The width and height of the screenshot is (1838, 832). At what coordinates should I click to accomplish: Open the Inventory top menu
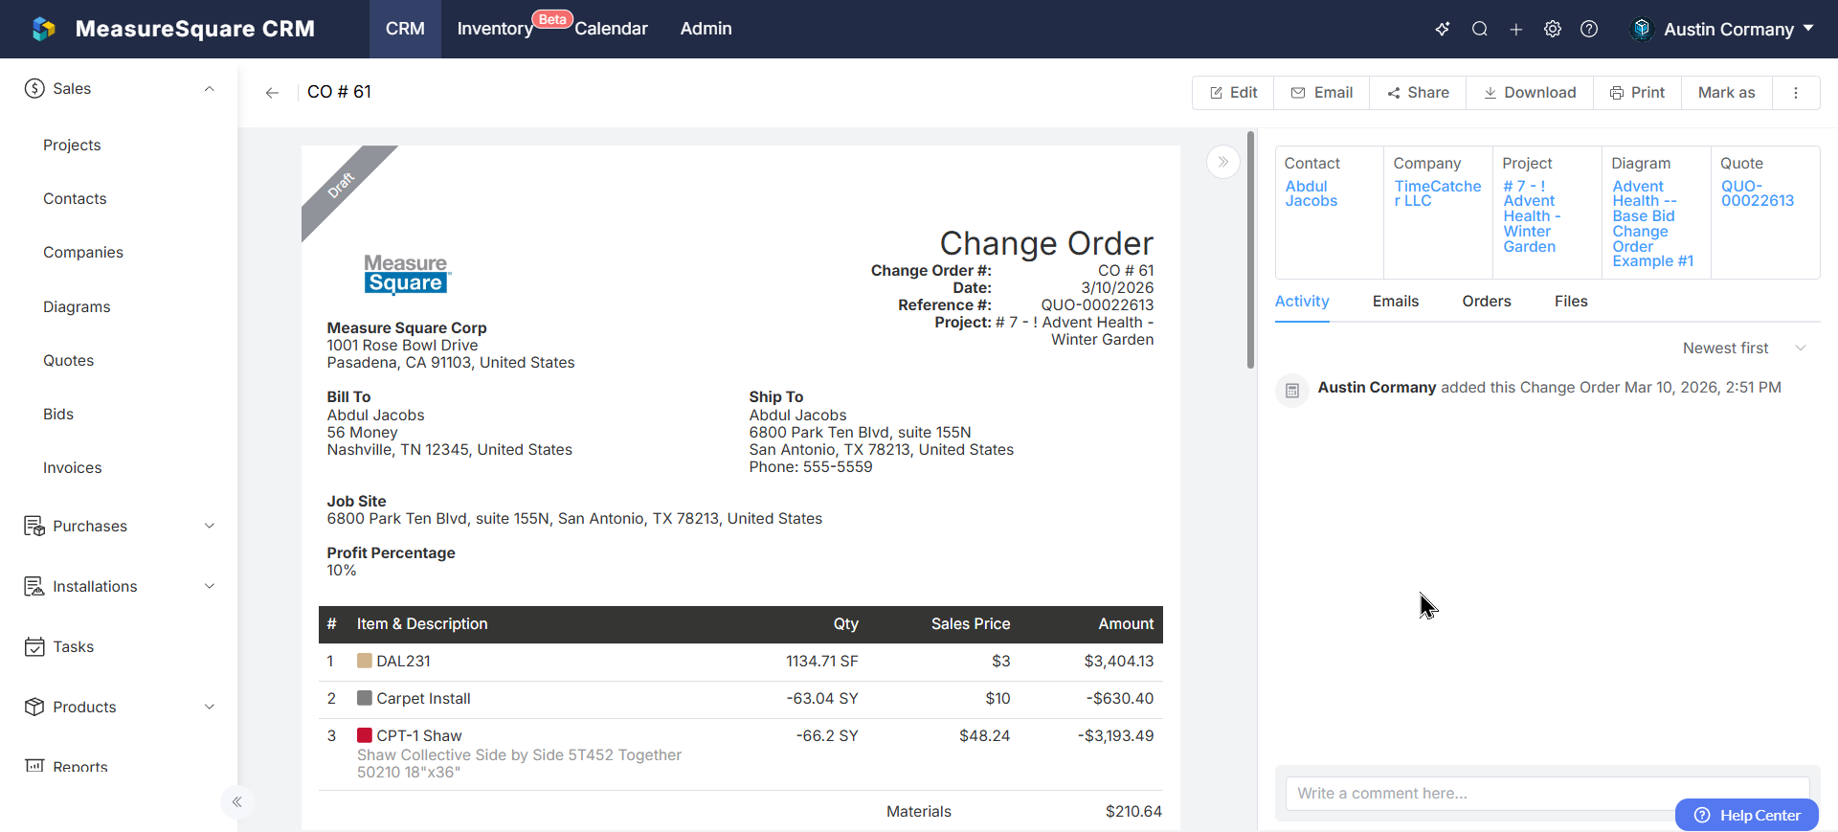click(x=495, y=29)
